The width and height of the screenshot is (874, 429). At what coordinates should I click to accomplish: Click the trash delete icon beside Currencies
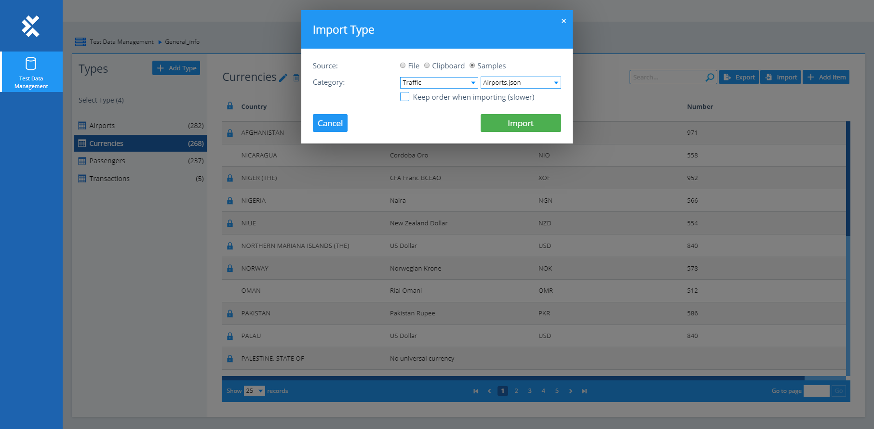(x=296, y=78)
